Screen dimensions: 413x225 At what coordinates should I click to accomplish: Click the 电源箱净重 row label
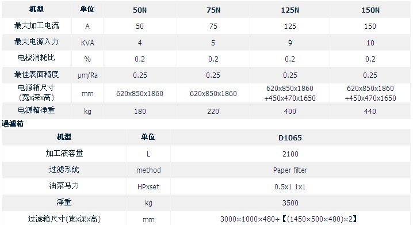click(37, 110)
